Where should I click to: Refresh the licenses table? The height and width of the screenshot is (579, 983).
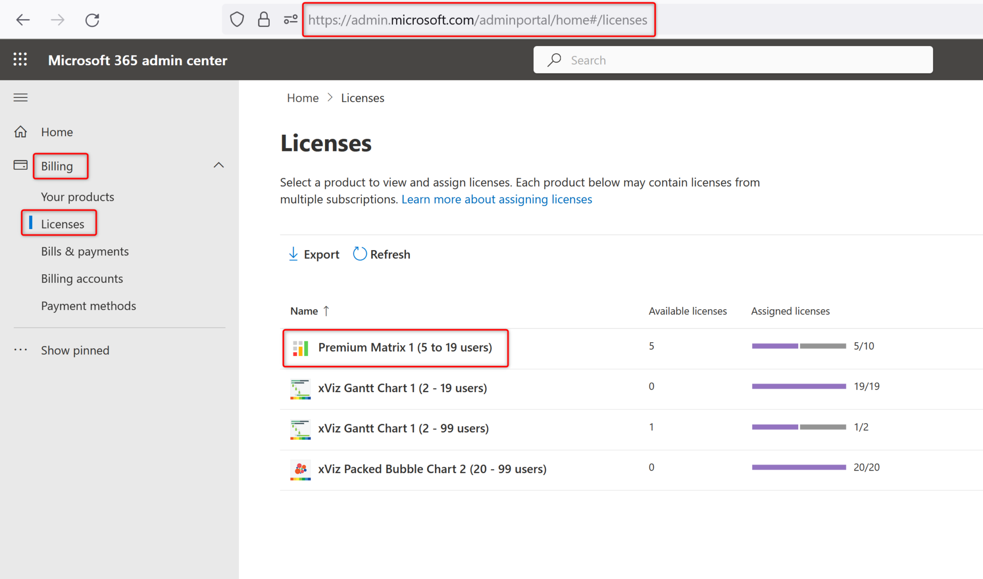tap(381, 254)
